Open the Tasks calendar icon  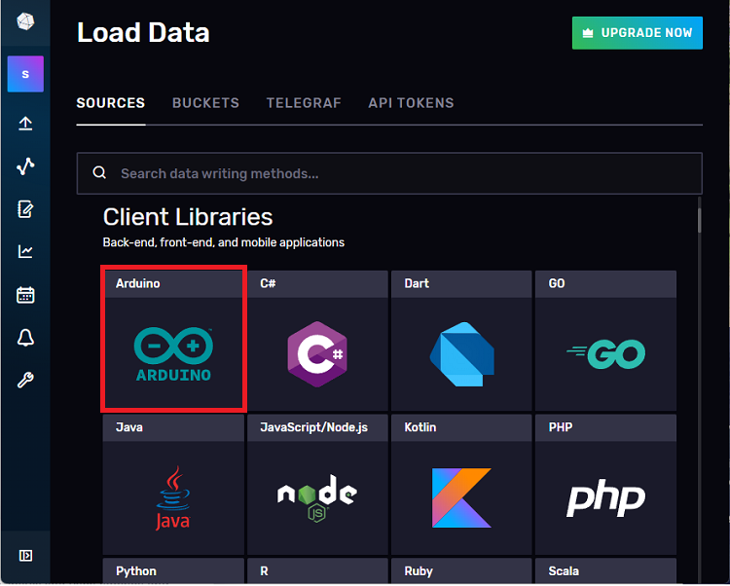[x=25, y=295]
